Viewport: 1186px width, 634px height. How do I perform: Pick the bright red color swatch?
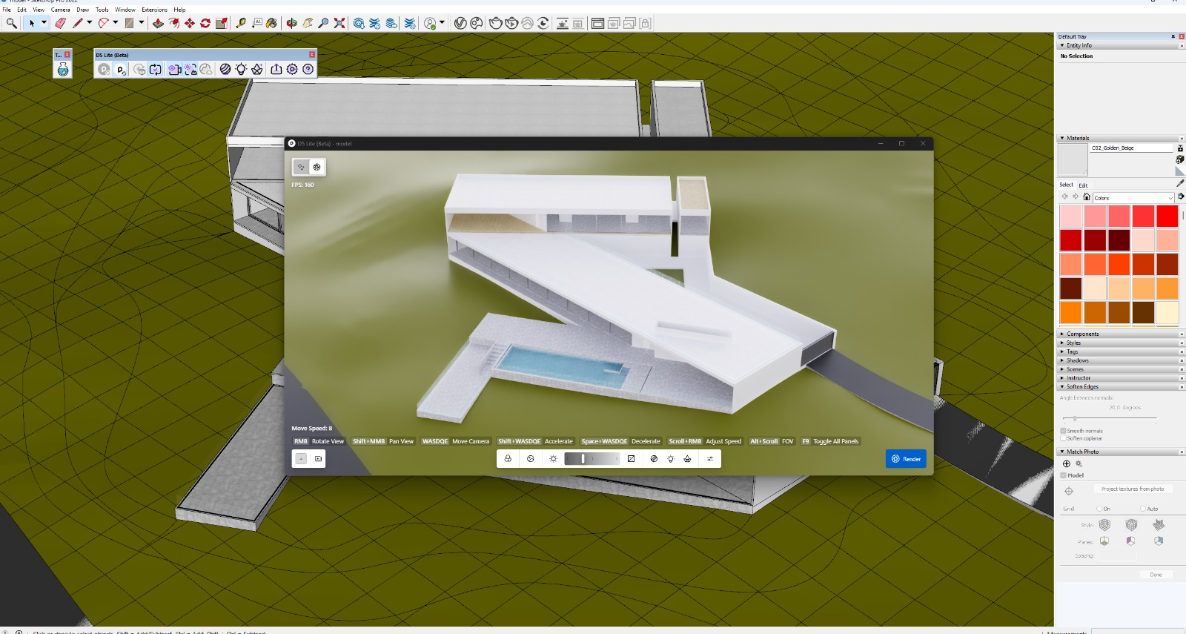[x=1167, y=216]
